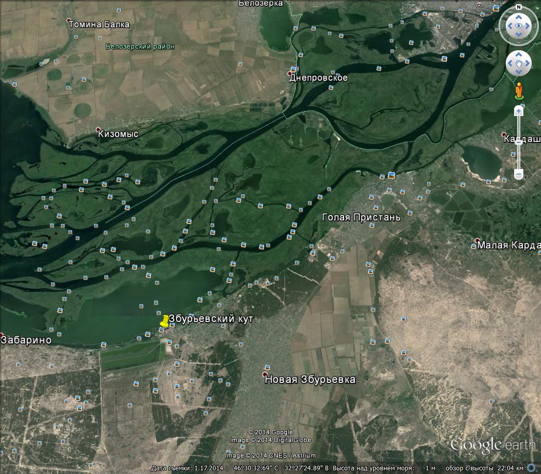The image size is (541, 474).
Task: Click the Кизомыс settlement label
Action: click(x=118, y=134)
